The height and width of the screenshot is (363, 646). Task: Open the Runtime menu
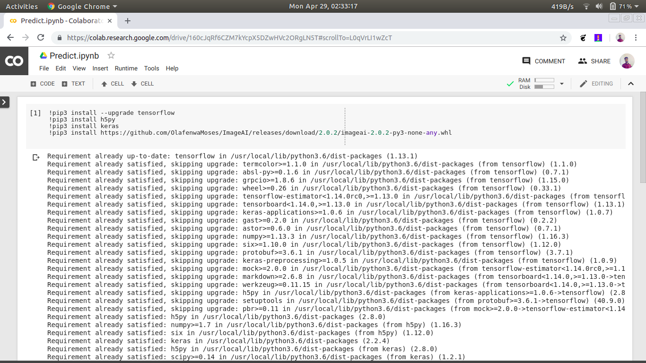point(126,69)
